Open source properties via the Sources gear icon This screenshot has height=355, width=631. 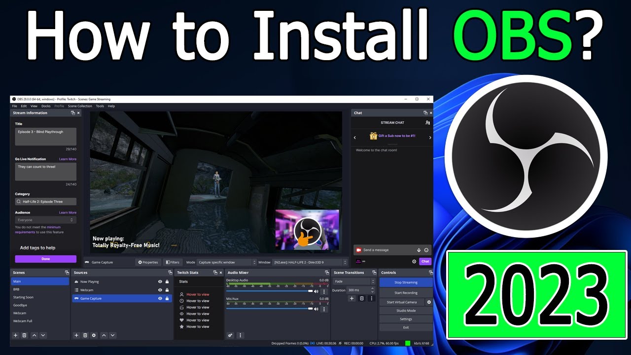coord(94,335)
